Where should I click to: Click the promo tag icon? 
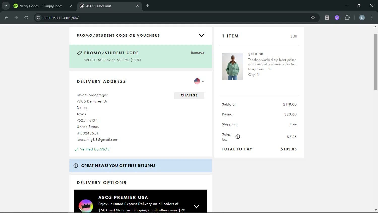click(x=79, y=53)
